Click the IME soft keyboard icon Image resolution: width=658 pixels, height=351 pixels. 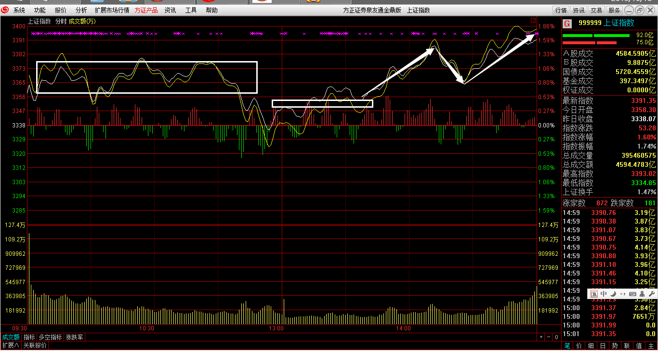[x=632, y=294]
